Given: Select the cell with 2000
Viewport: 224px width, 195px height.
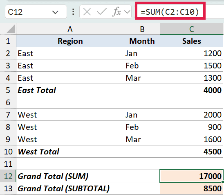Looking at the screenshot, I should [191, 115].
